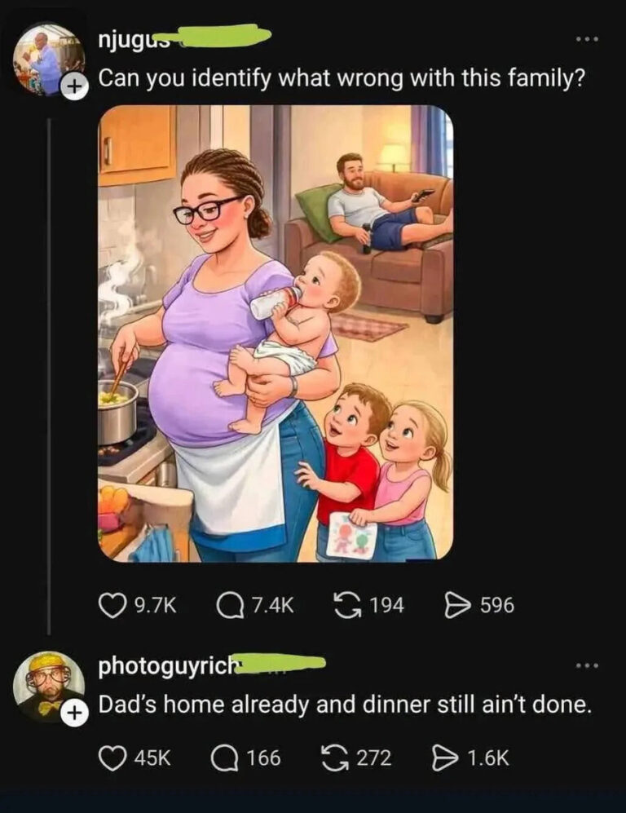View the 45K likes count on the reply
This screenshot has width=626, height=813.
[152, 758]
